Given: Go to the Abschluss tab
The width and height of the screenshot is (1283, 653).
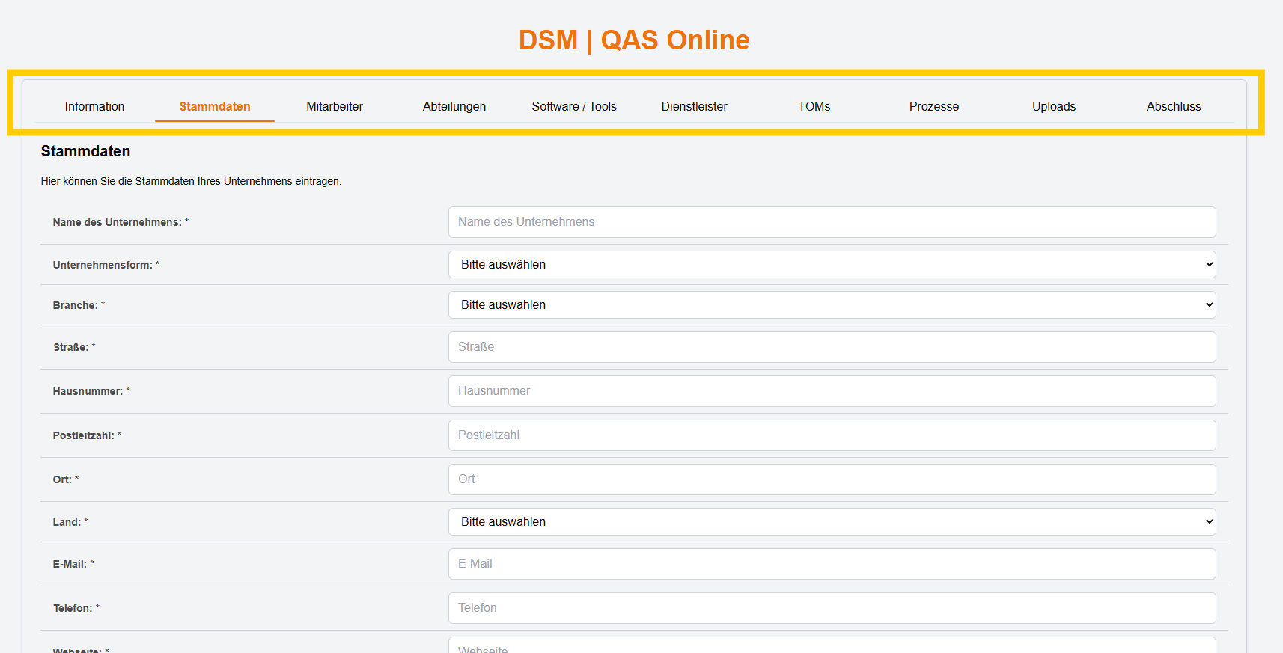Looking at the screenshot, I should (1174, 106).
